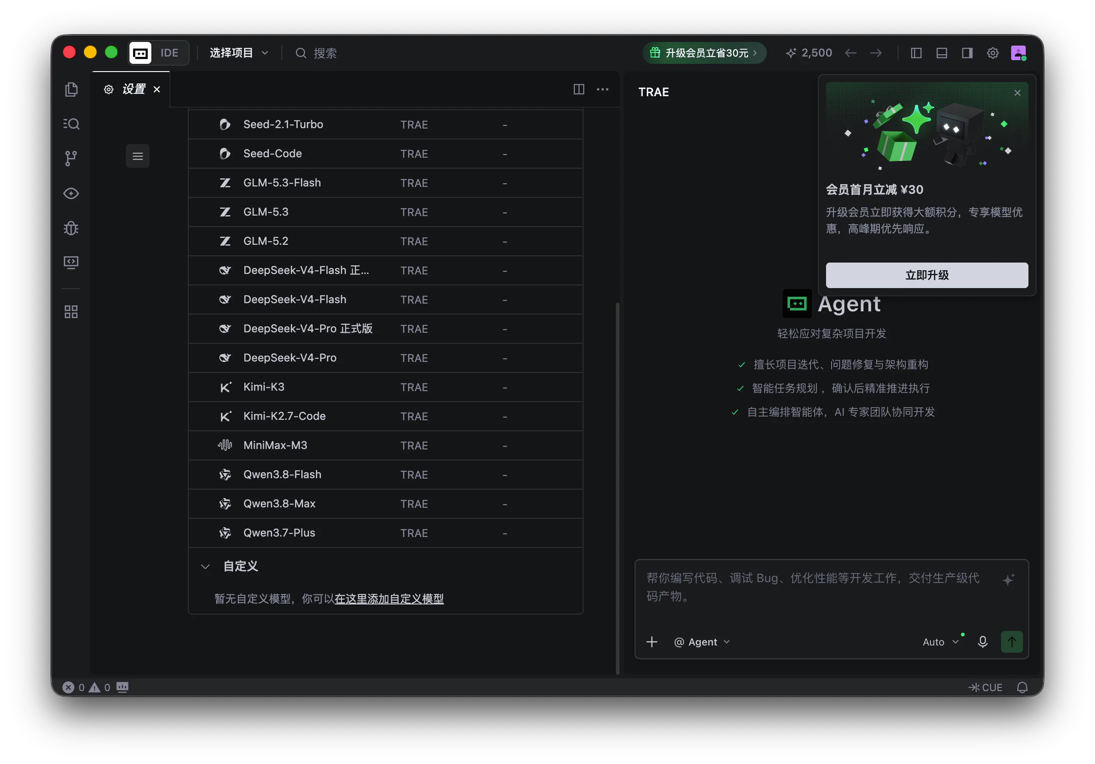Open the Debug bug icon in sidebar
This screenshot has width=1095, height=764.
pos(71,228)
